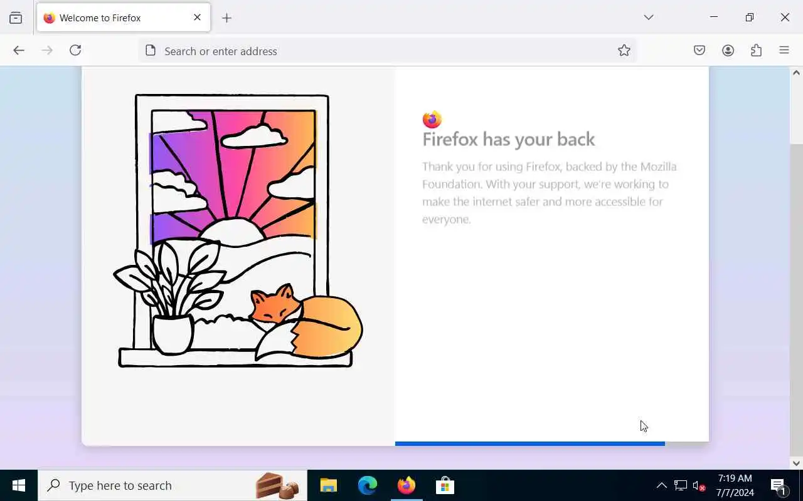Open the Firefox account menu
The width and height of the screenshot is (803, 501).
(728, 51)
